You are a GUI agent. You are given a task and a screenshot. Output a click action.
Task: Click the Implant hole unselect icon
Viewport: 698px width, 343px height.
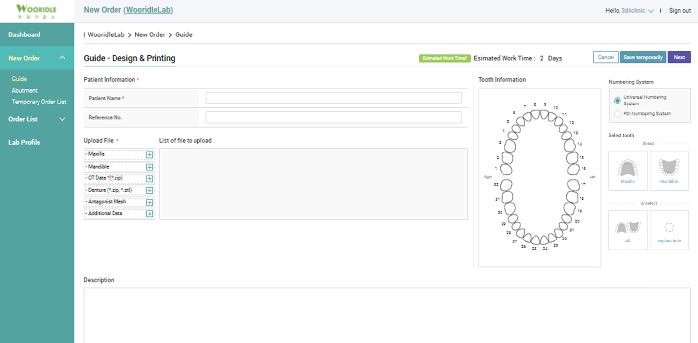coord(669,228)
